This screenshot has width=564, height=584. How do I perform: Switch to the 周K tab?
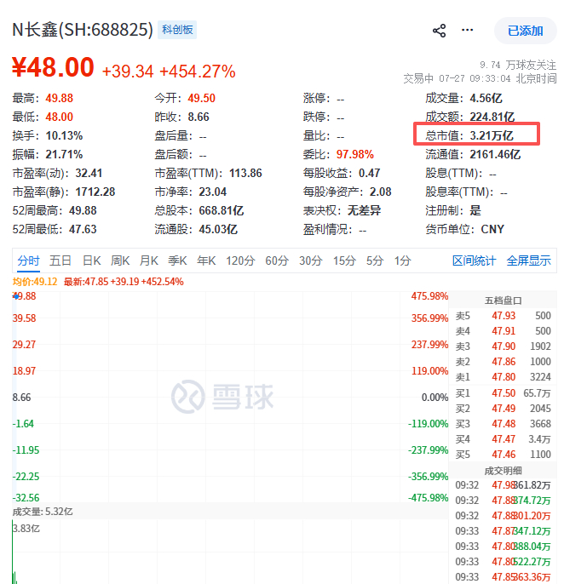[x=120, y=261]
